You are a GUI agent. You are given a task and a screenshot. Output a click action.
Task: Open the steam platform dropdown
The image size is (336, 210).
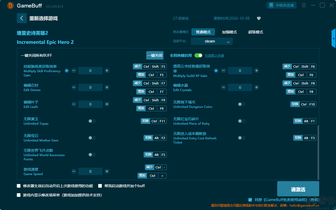(212, 41)
